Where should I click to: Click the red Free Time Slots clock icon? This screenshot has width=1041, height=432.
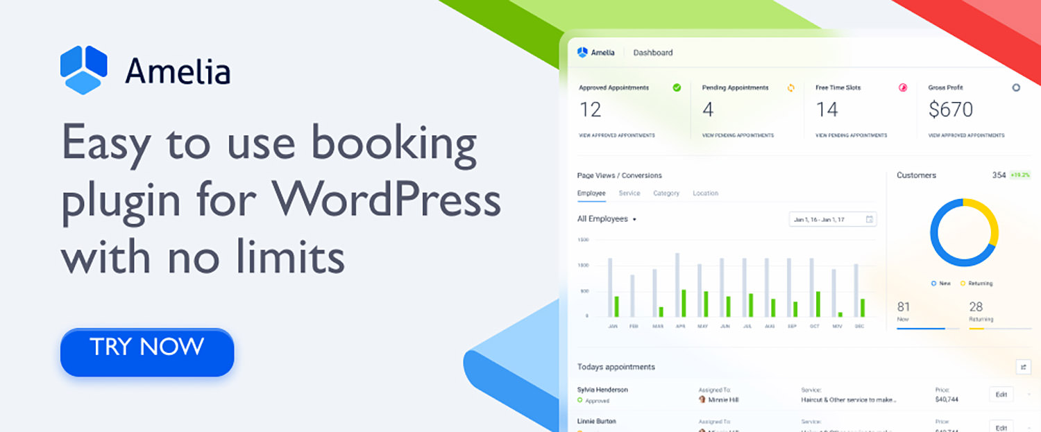(x=902, y=89)
